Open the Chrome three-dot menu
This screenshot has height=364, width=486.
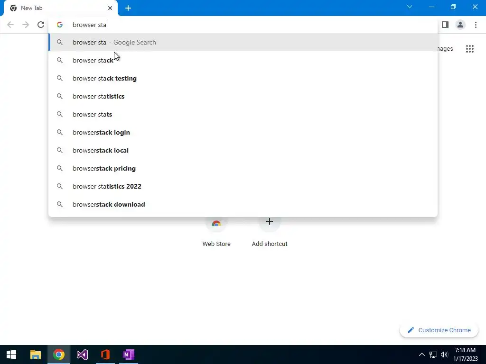[476, 25]
